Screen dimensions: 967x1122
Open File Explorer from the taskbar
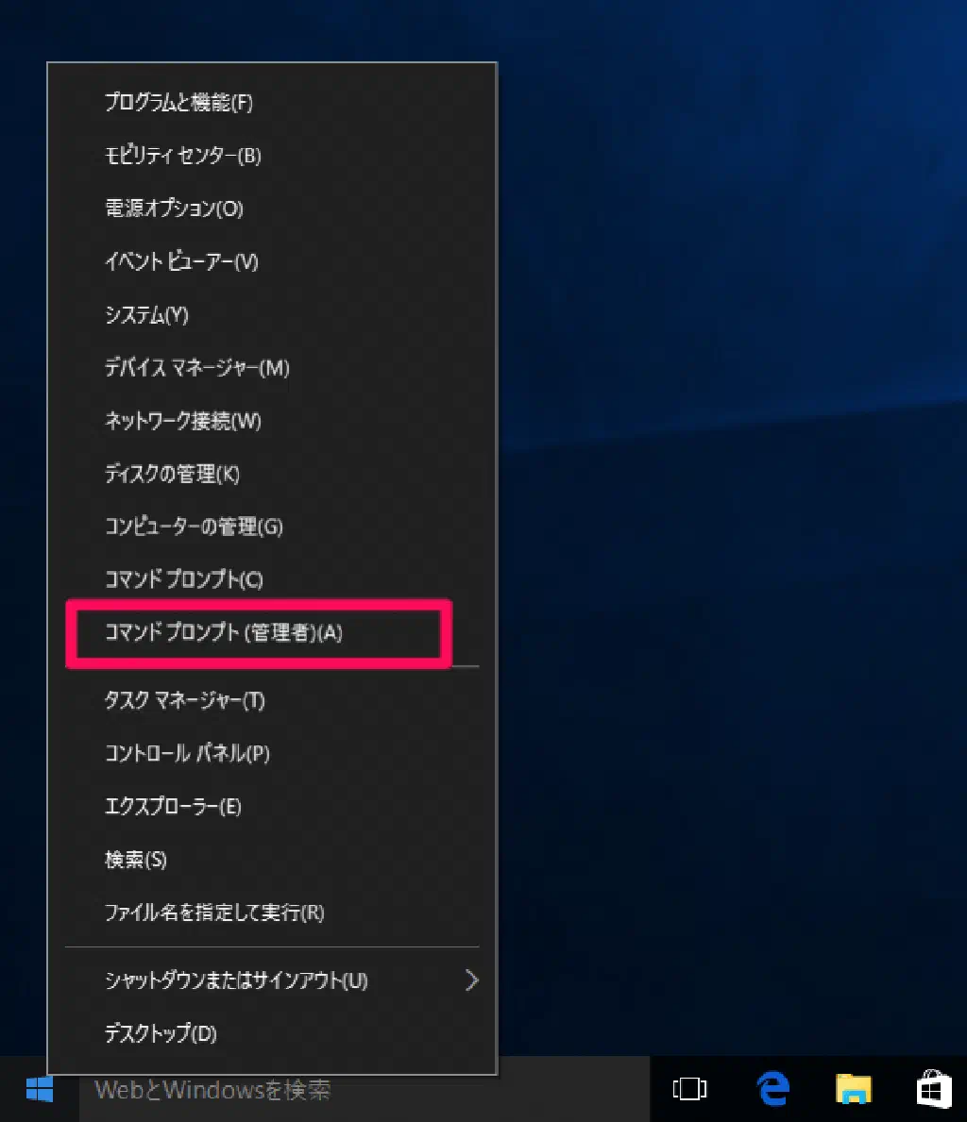click(x=854, y=1090)
